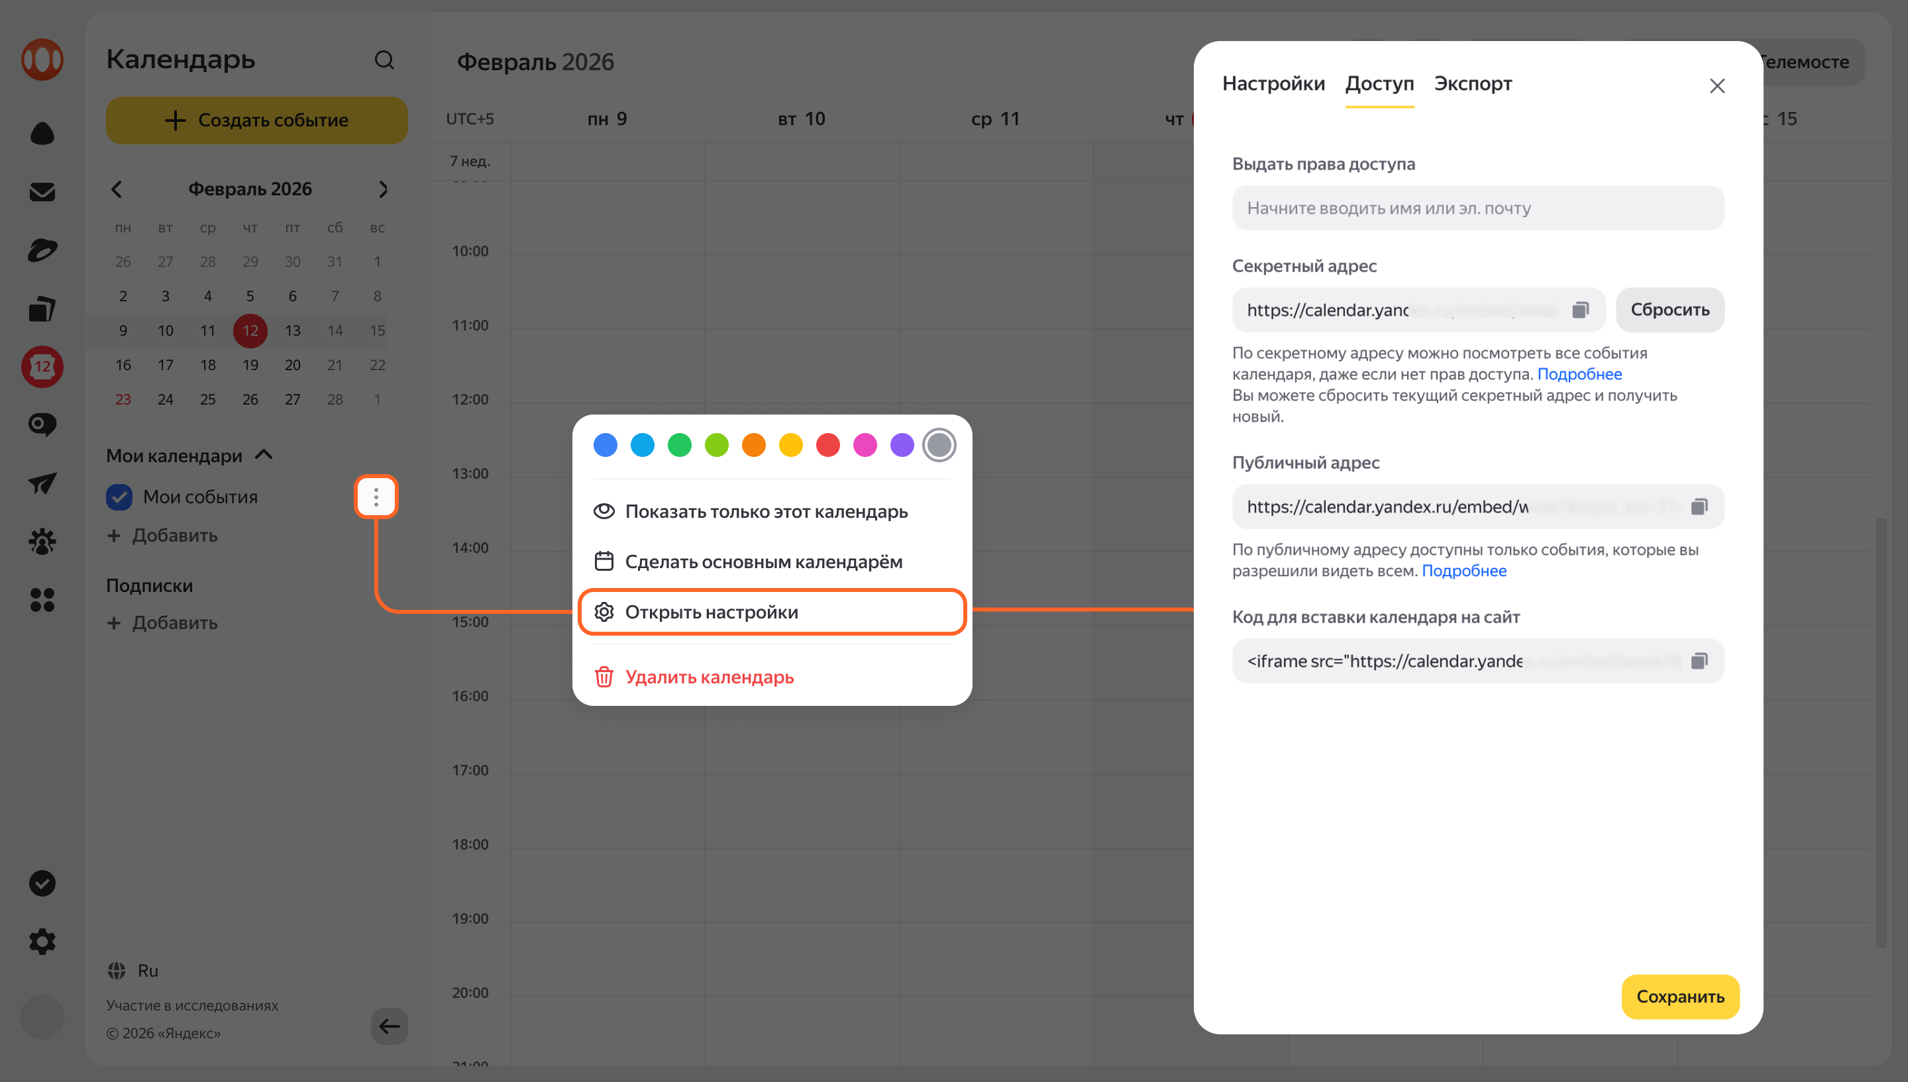Collapse the Мои календари section

click(264, 455)
